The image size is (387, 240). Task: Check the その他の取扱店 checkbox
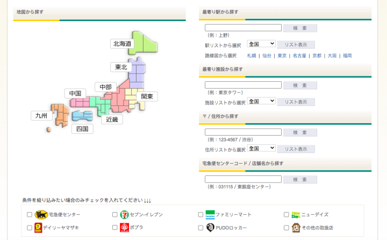(x=286, y=228)
